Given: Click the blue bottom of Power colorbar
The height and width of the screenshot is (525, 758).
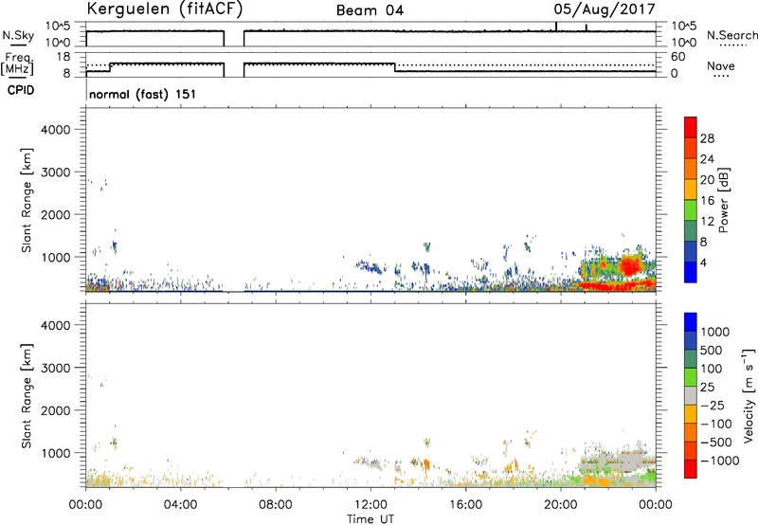Looking at the screenshot, I should 691,272.
